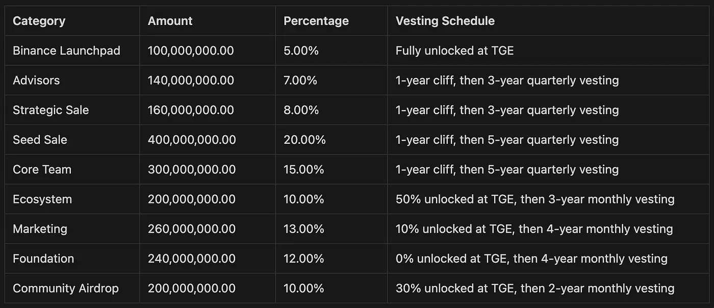Click the Vesting Schedule column header
The height and width of the screenshot is (308, 714).
click(445, 21)
